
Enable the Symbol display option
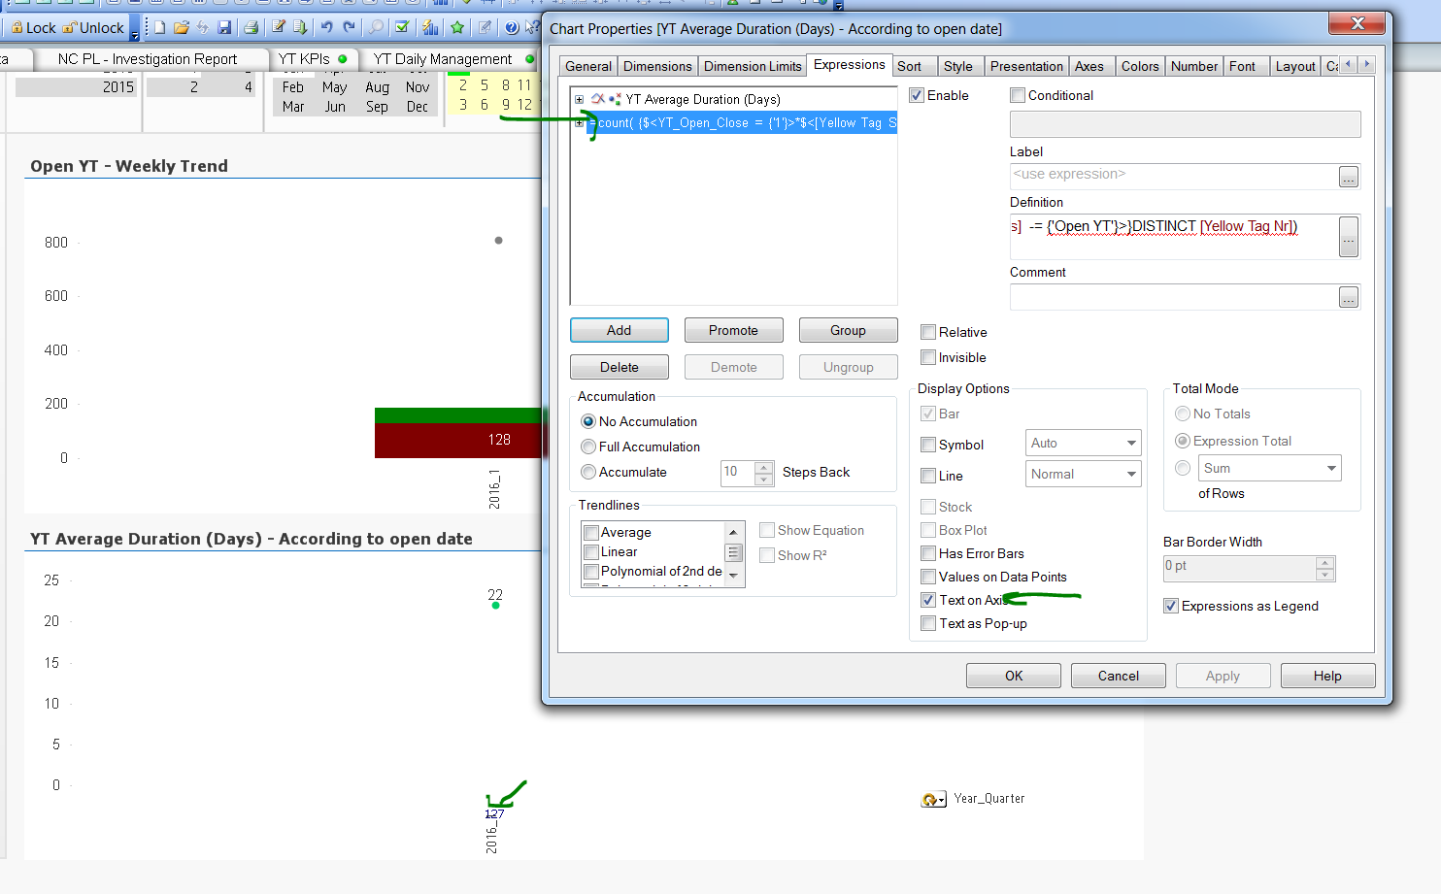tap(928, 445)
